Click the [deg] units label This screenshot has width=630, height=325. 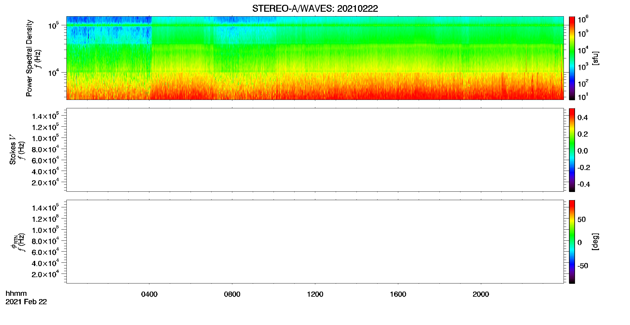click(595, 242)
